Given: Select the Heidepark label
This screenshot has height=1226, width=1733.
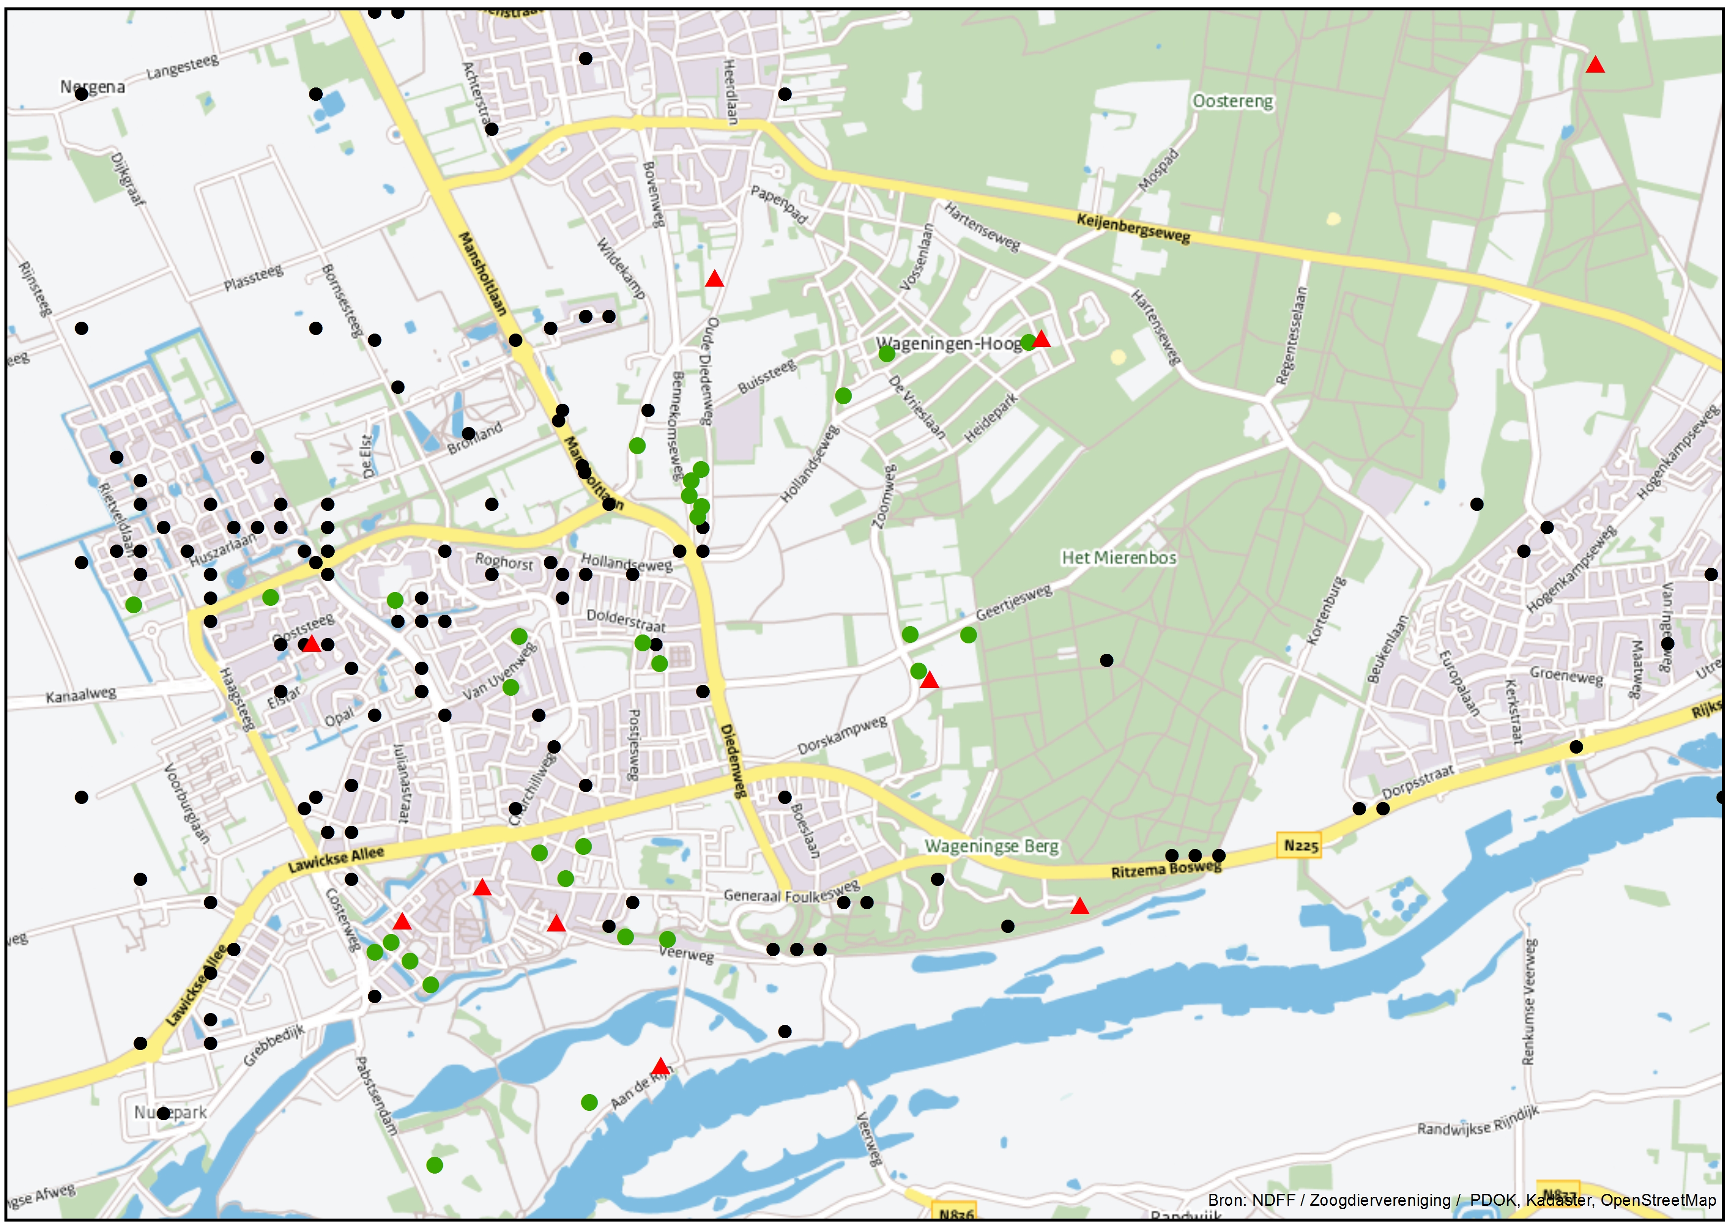Looking at the screenshot, I should [x=991, y=418].
